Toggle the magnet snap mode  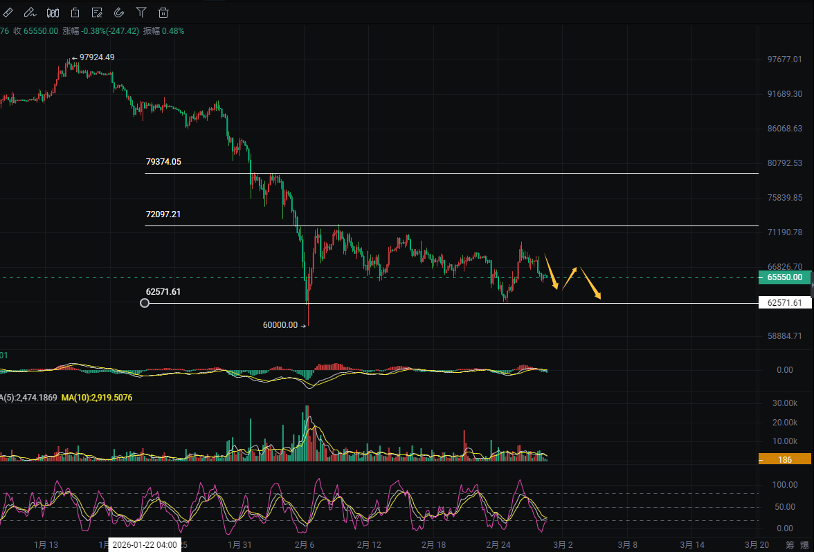(119, 12)
